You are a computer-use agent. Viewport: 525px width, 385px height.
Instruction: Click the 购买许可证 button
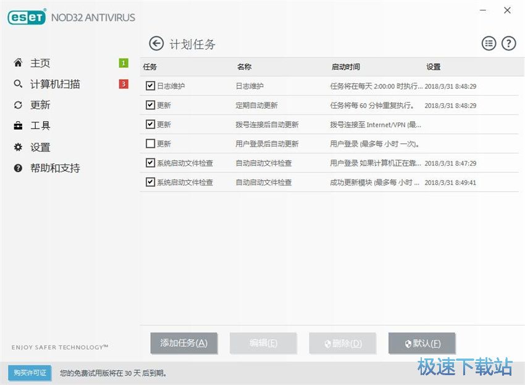(x=30, y=373)
